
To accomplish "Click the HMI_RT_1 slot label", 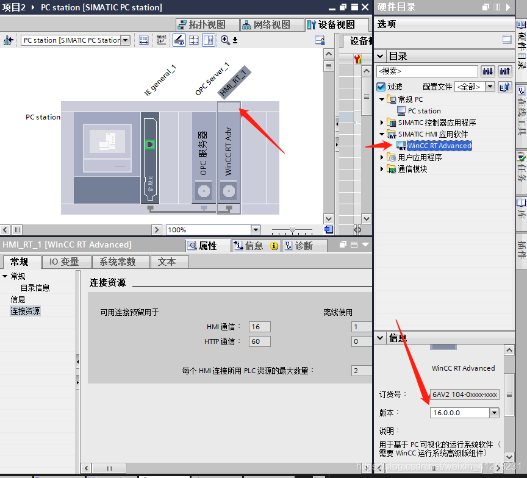I will [234, 82].
